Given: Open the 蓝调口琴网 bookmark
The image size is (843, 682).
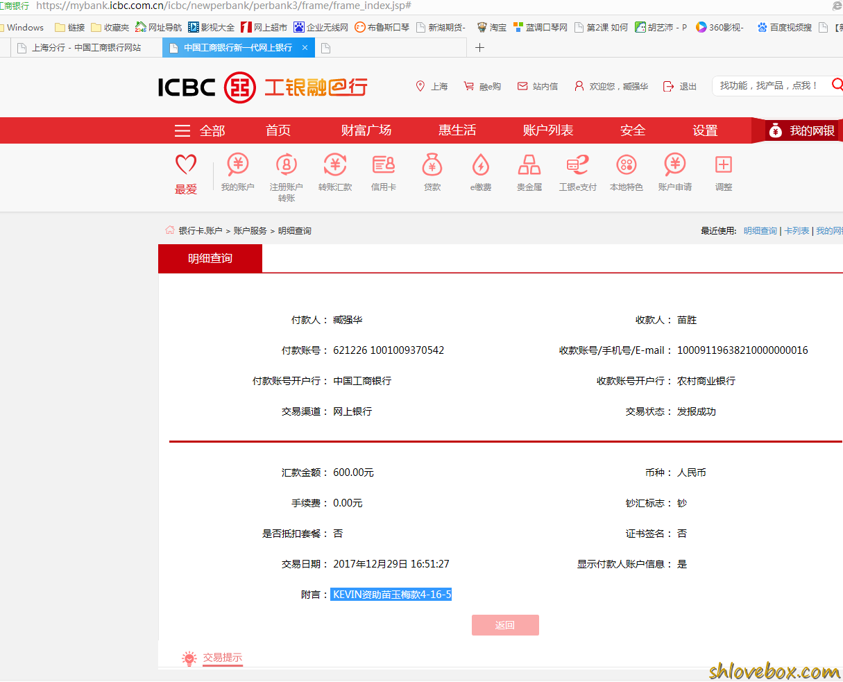Looking at the screenshot, I should 540,27.
